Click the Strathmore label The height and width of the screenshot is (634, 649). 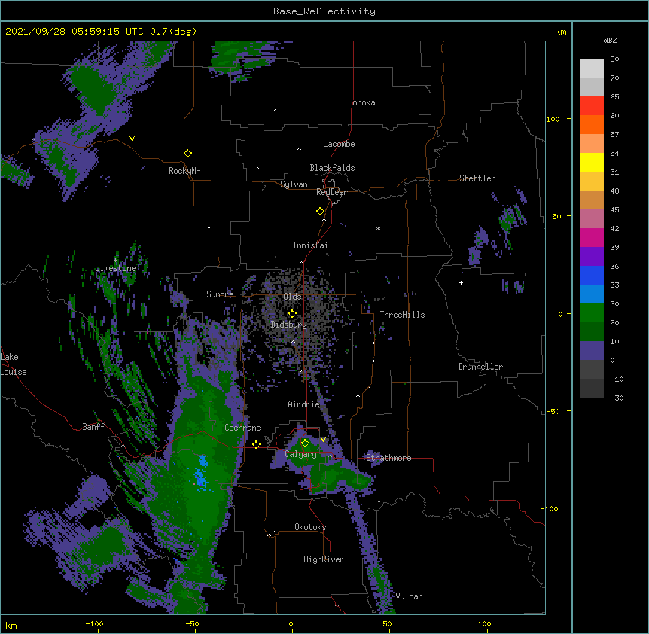click(388, 458)
